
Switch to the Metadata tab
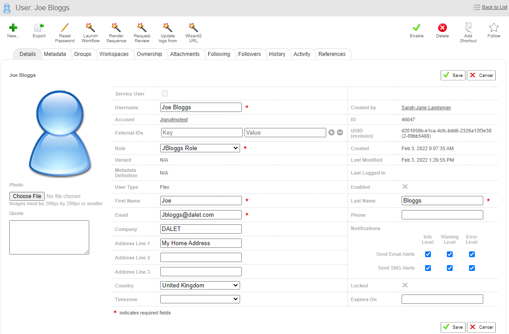pyautogui.click(x=55, y=54)
